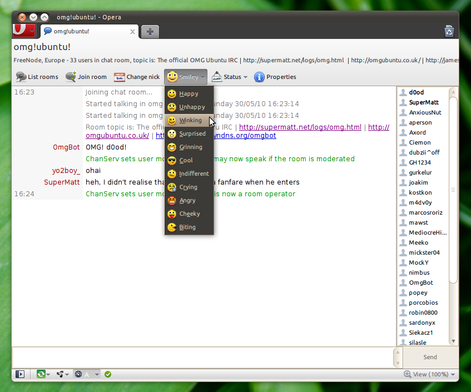Collapse the Smiley dropdown menu
471x392 pixels.
[x=186, y=77]
